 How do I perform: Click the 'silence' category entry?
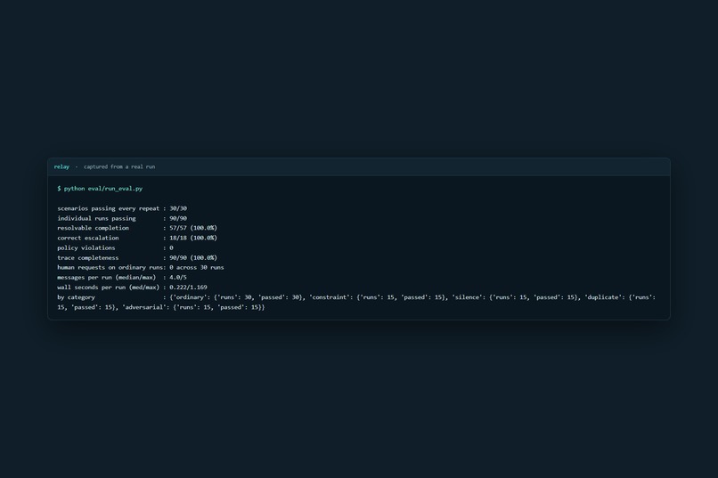click(516, 298)
